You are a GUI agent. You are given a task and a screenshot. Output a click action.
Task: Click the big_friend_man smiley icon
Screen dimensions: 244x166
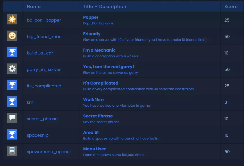point(12,36)
